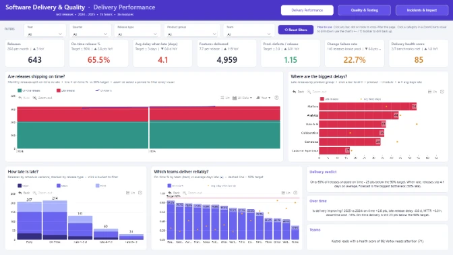Viewport: 453px width, 255px height.
Task: Toggle Lin scale in releases on-time chart
Action: pos(225,98)
